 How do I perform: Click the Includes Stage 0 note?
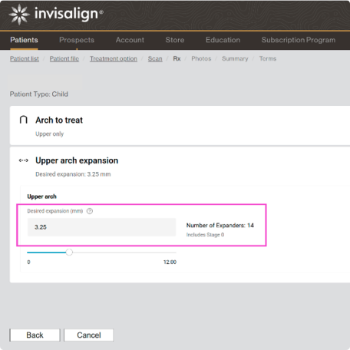click(205, 235)
